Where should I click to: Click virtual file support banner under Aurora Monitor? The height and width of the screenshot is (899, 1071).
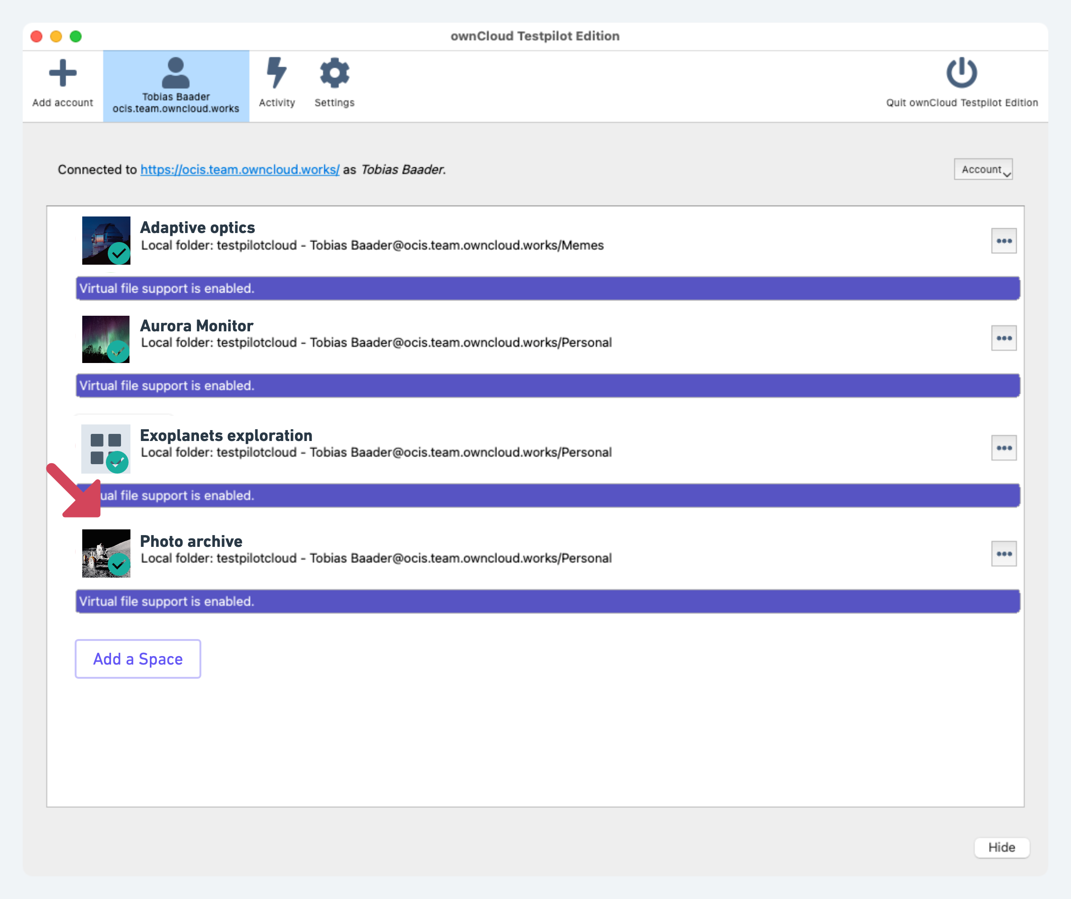click(x=548, y=386)
